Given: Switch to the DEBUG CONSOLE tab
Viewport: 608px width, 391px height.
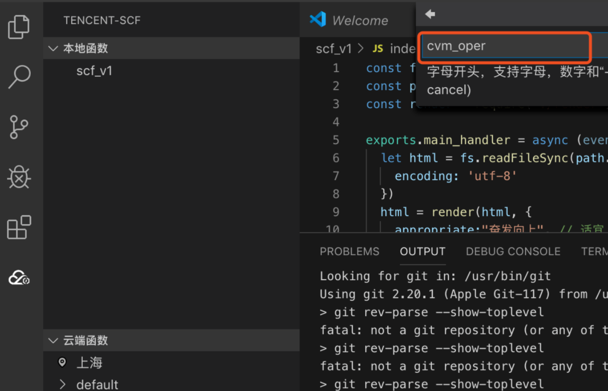Looking at the screenshot, I should click(x=513, y=251).
